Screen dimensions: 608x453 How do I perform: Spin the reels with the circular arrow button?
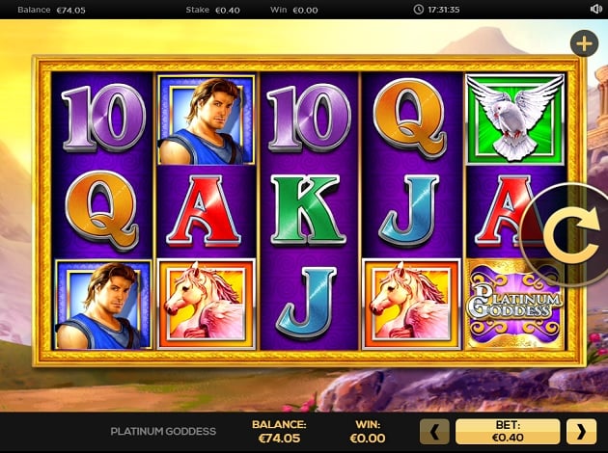pos(568,235)
